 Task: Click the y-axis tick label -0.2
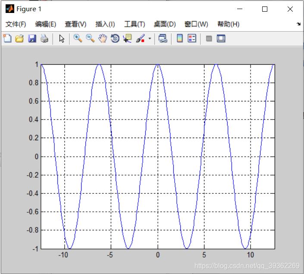[33, 175]
